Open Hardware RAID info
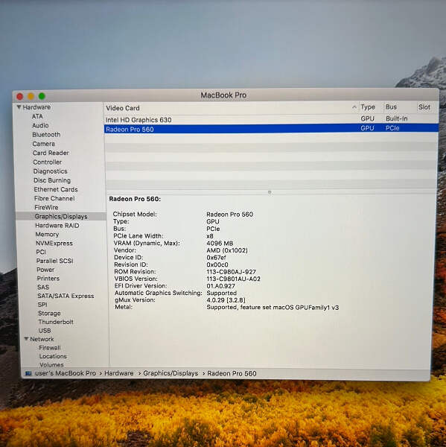This screenshot has width=446, height=447. pos(57,225)
